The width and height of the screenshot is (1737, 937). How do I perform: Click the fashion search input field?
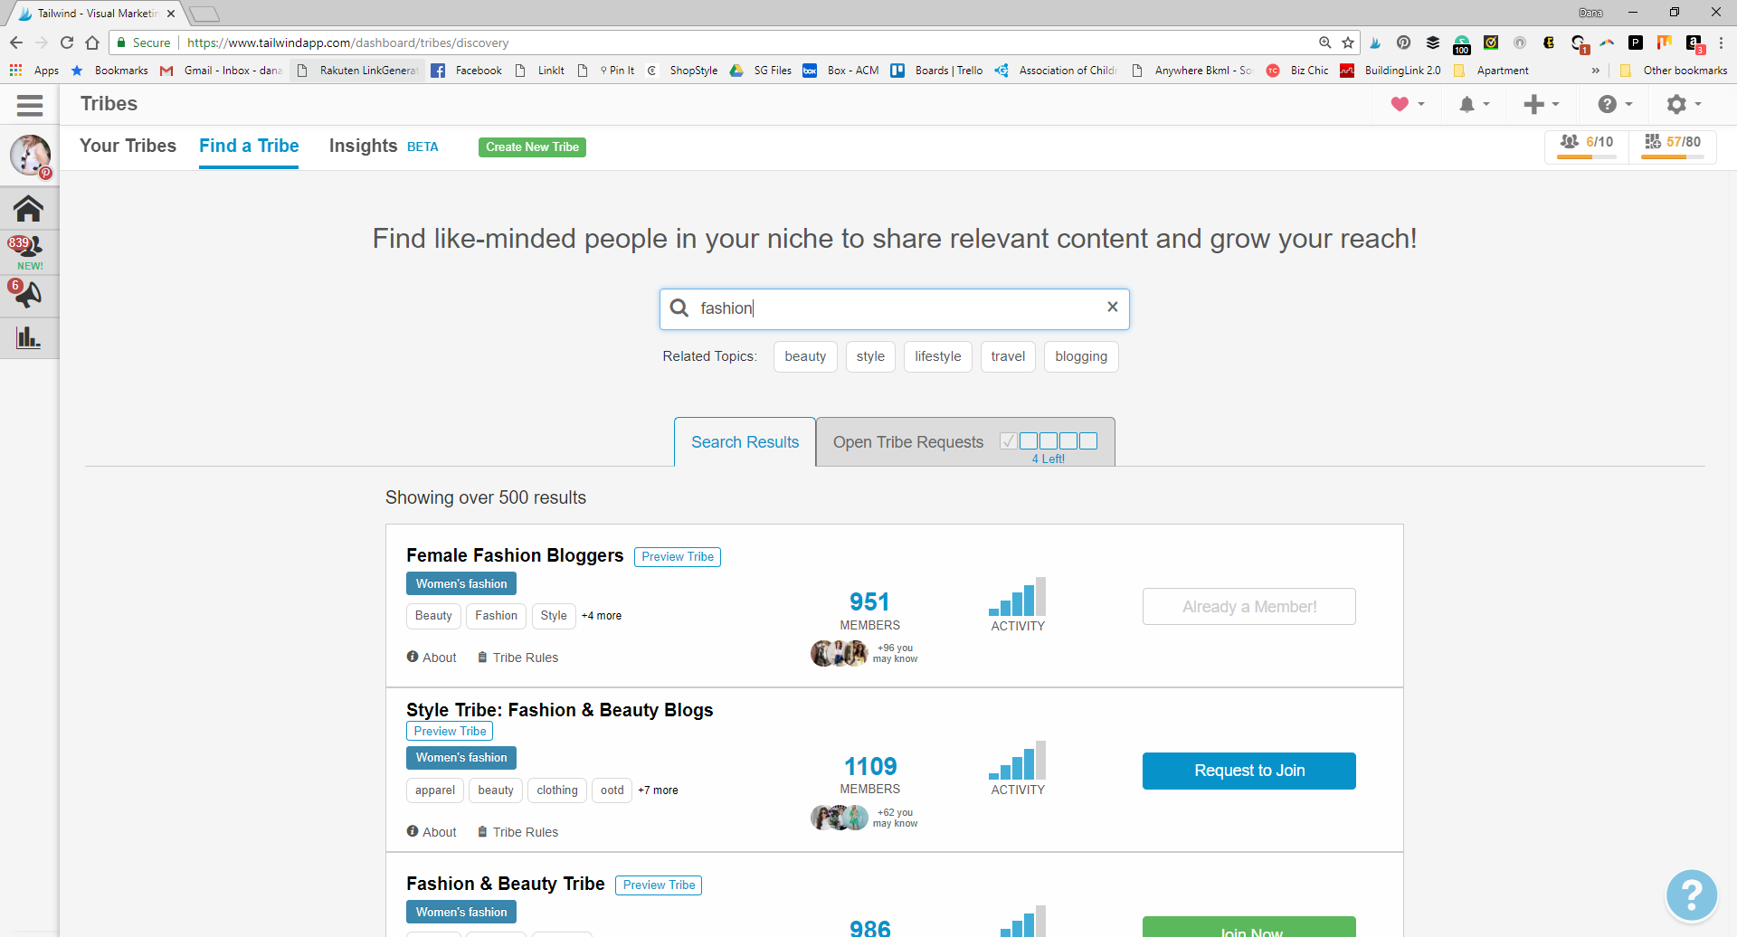[x=895, y=309]
